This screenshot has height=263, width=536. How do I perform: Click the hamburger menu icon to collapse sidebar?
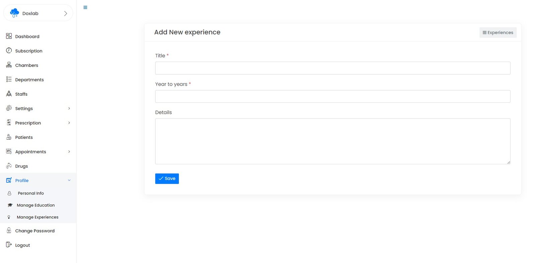pos(85,7)
